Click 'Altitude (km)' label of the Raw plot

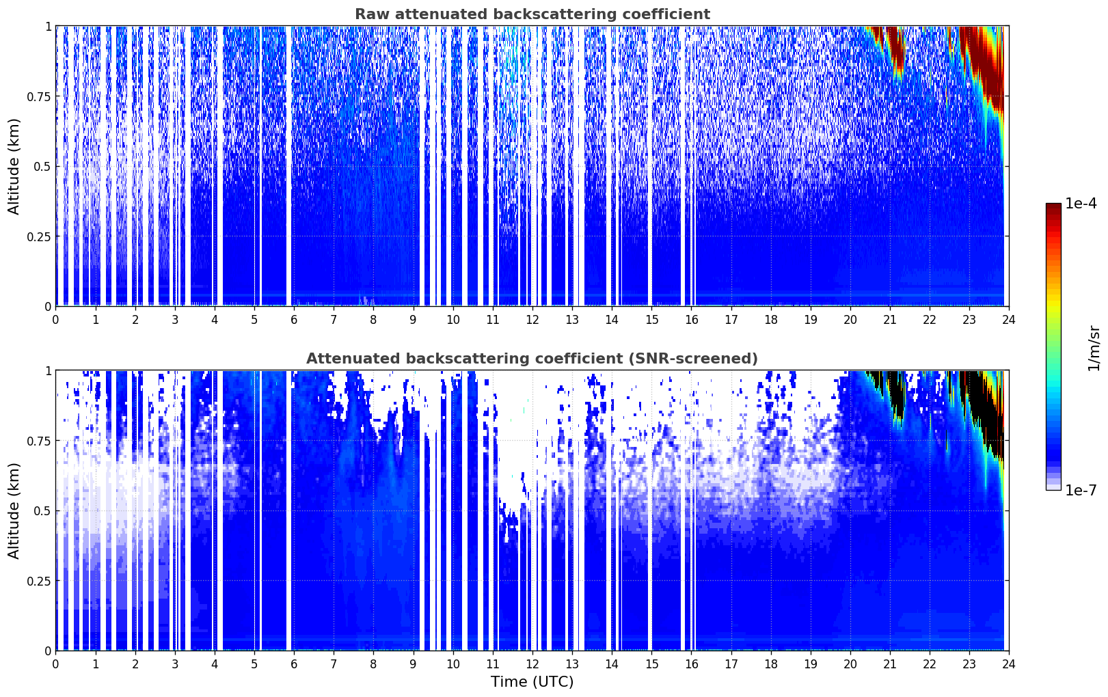[14, 166]
